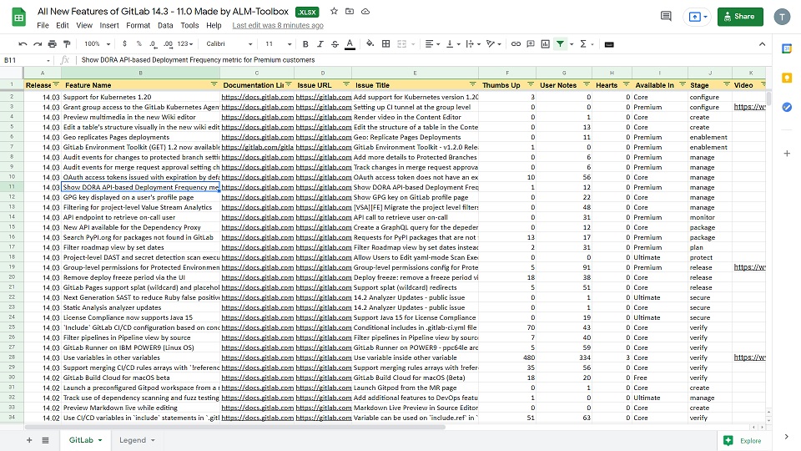Open the Thumbs Up column filter
This screenshot has width=801, height=451.
coord(531,84)
